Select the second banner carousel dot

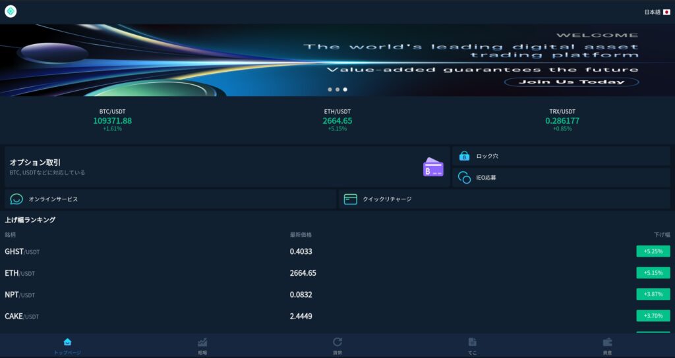pos(337,89)
